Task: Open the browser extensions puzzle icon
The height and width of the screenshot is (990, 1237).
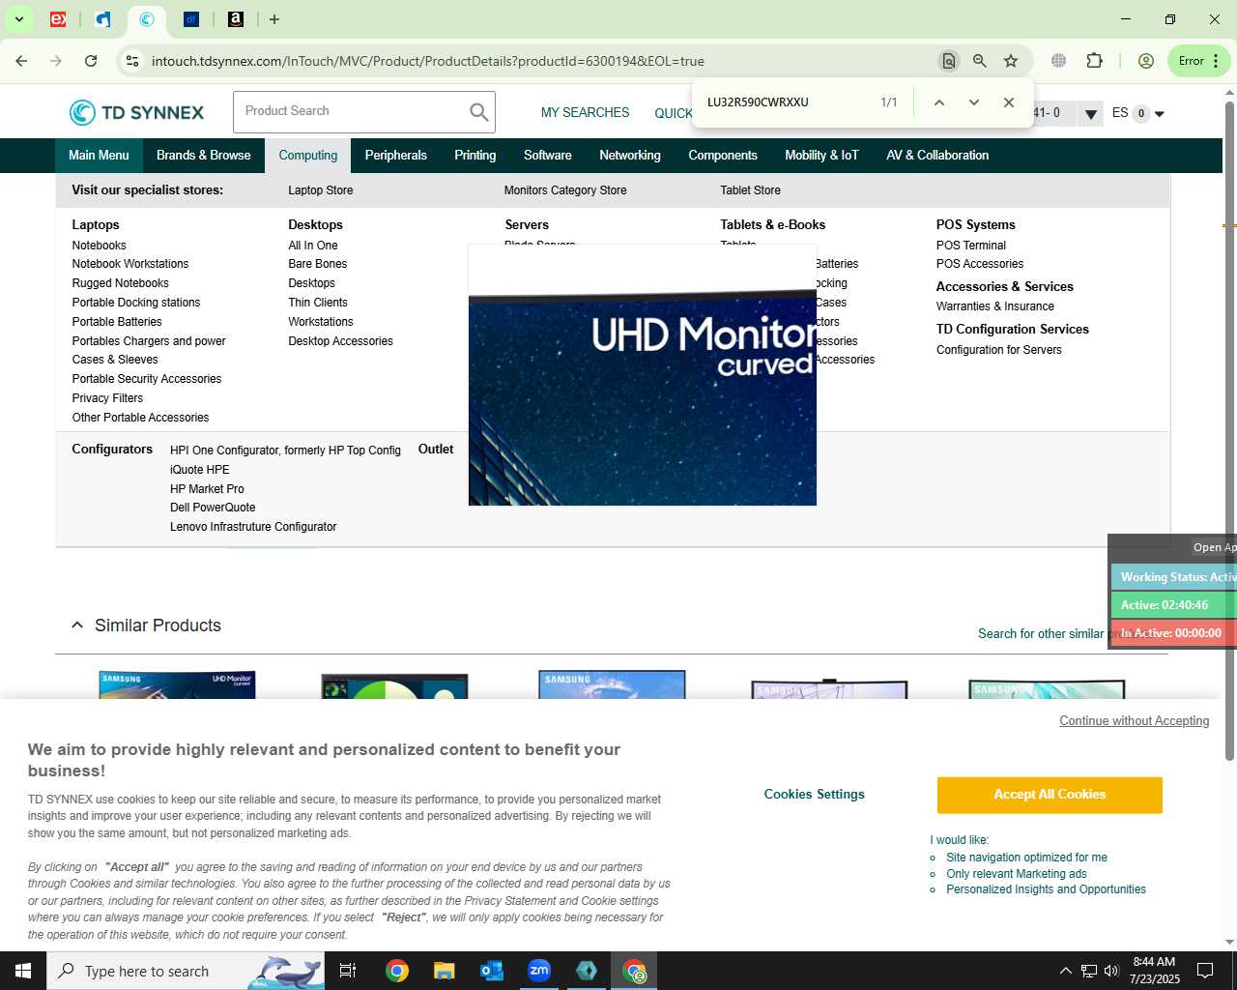Action: [x=1094, y=61]
